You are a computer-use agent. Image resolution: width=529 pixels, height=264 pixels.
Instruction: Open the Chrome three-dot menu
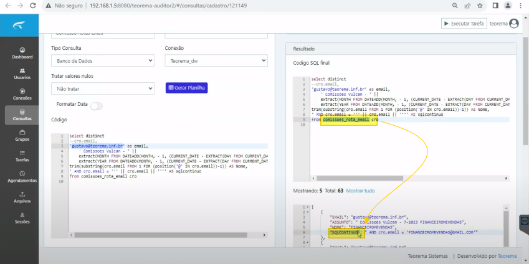[521, 6]
